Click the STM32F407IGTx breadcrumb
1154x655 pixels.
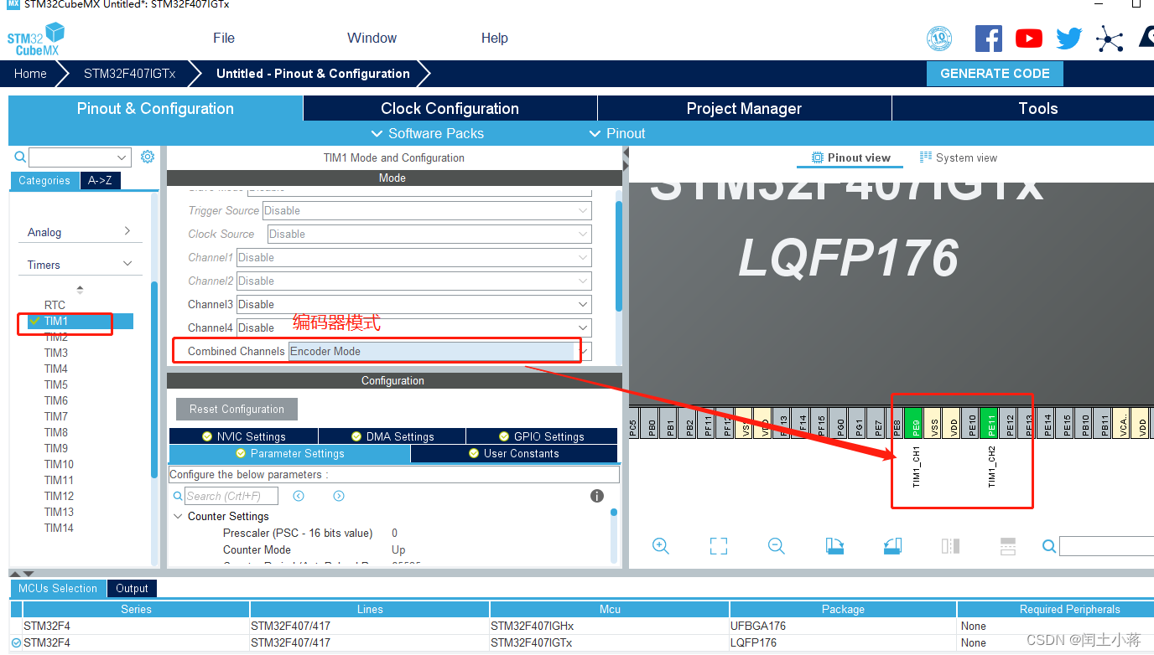130,74
